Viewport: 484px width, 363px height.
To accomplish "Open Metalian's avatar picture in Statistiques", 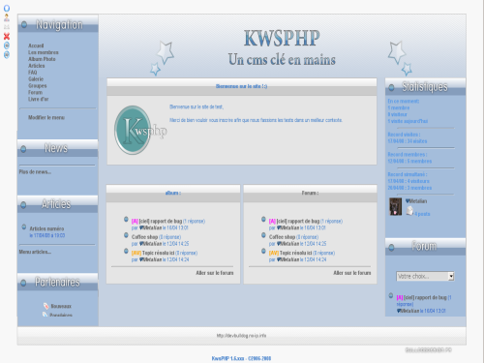I will pos(395,206).
